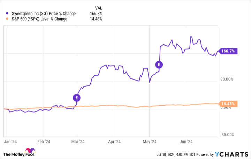The width and height of the screenshot is (251, 159).
Task: Click the VAL column header
Action: click(98, 7)
